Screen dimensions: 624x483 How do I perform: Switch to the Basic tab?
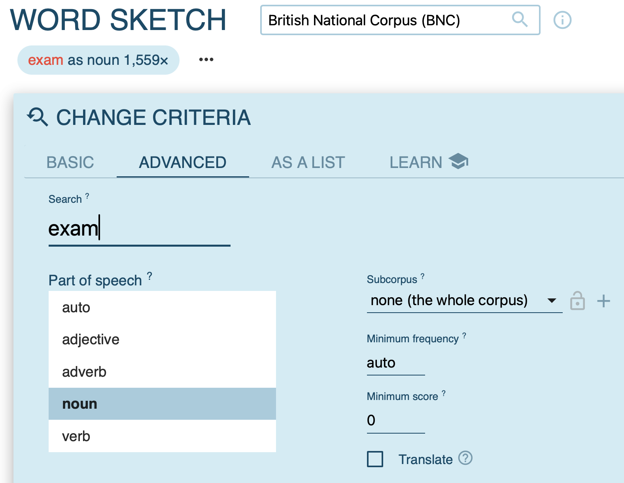pos(70,162)
